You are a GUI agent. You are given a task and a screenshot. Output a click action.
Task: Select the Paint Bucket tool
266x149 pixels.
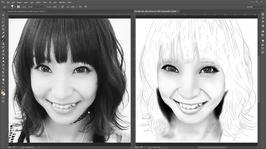click(x=3, y=54)
